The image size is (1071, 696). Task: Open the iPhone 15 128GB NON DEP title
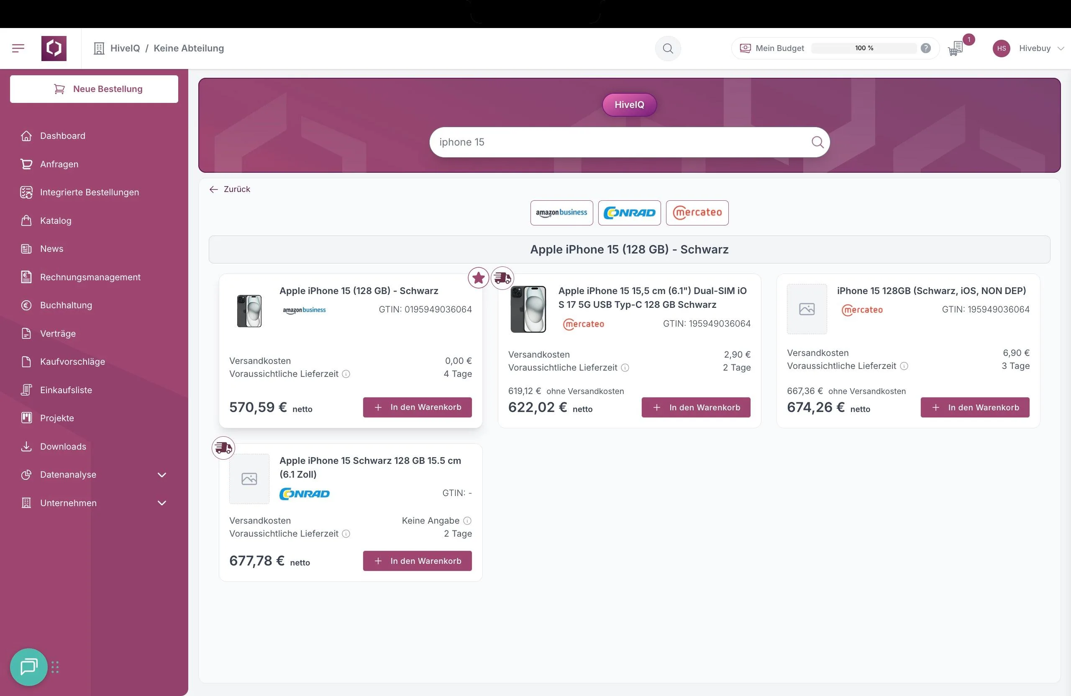[931, 291]
